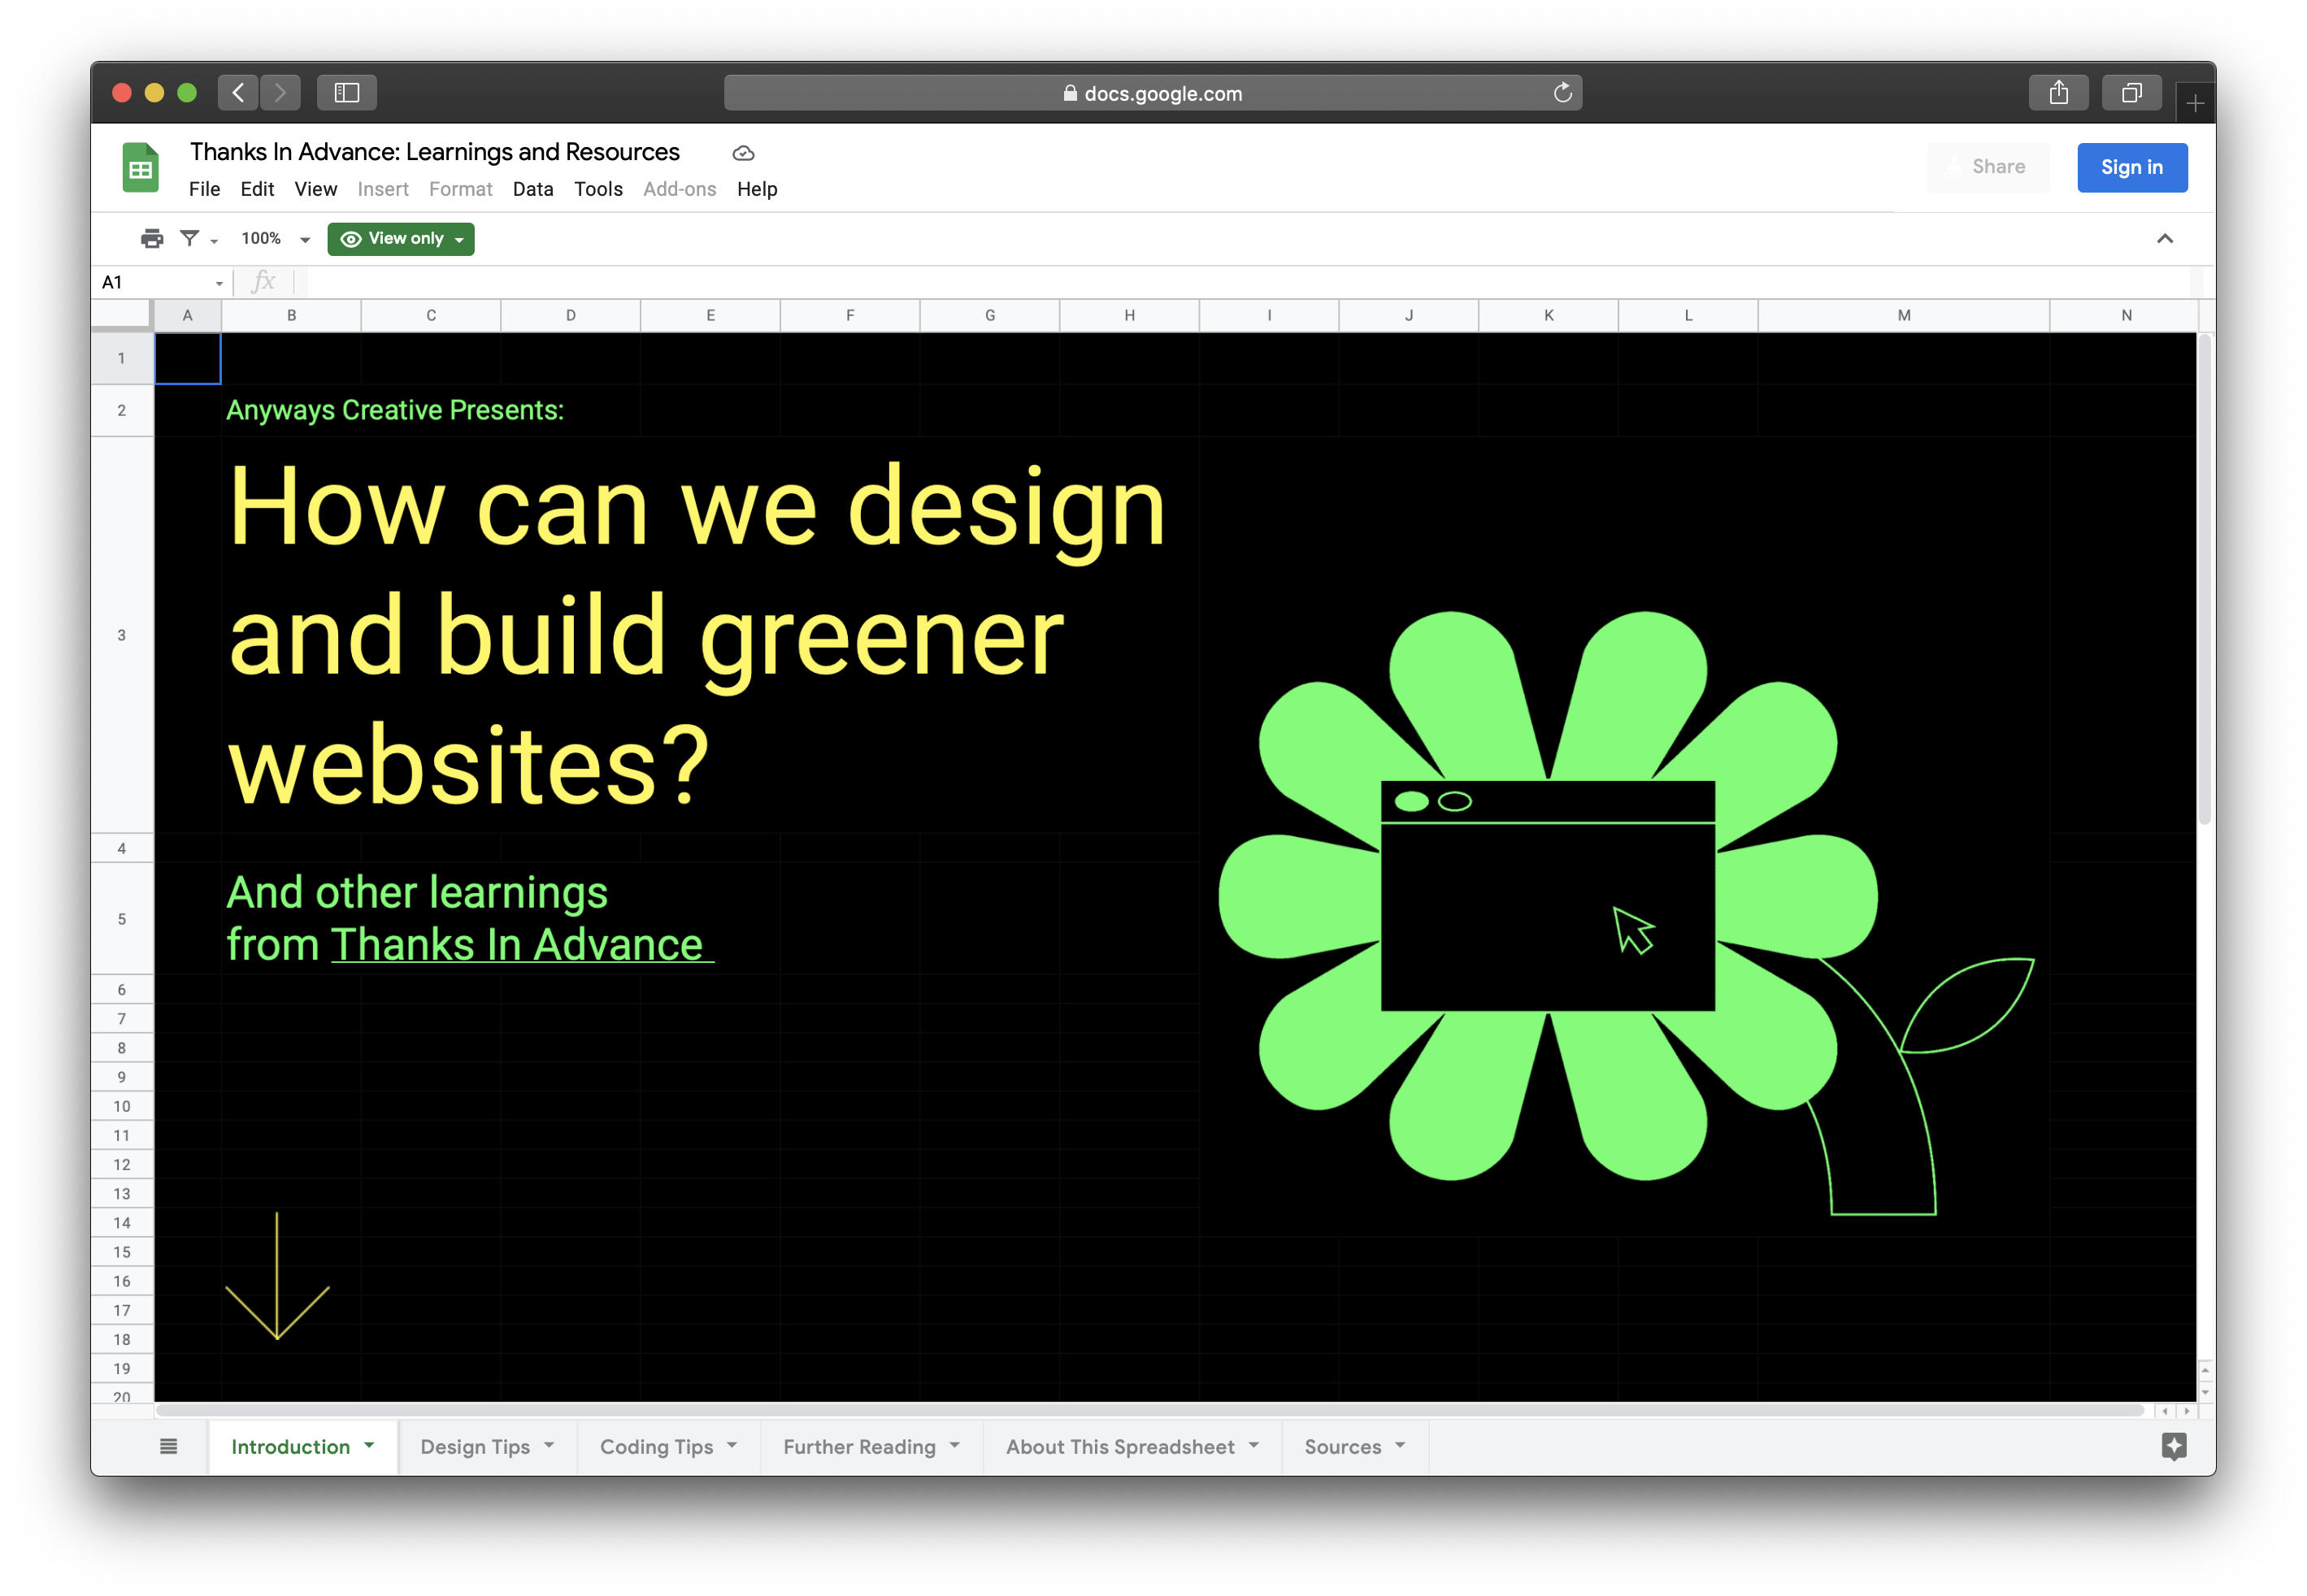This screenshot has height=1596, width=2307.
Task: Open the View only mode dropdown
Action: click(402, 238)
